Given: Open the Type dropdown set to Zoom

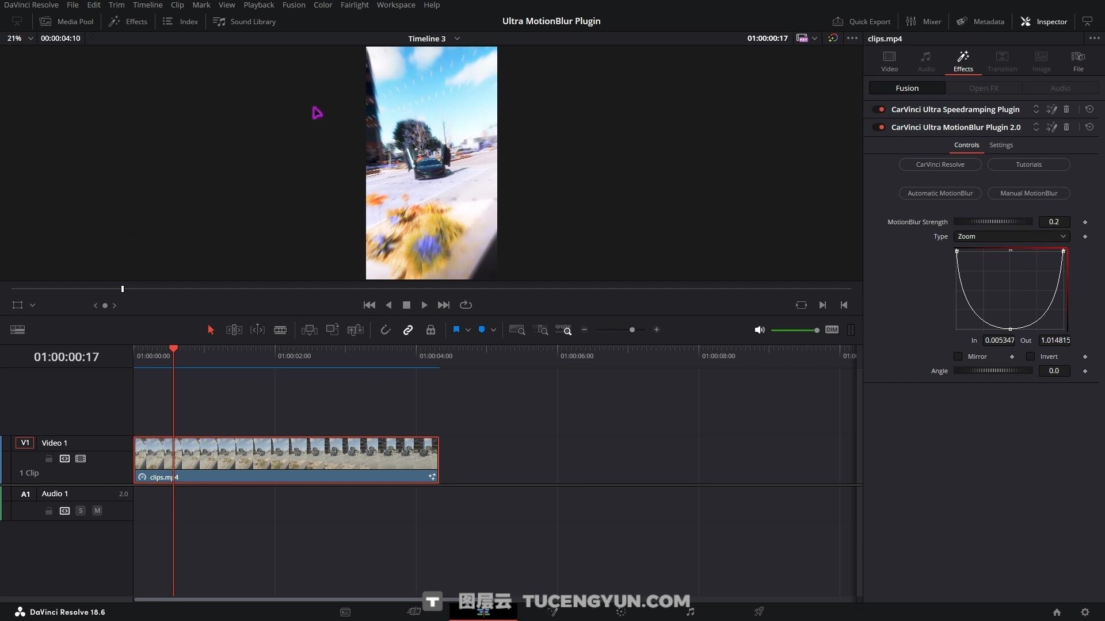Looking at the screenshot, I should pyautogui.click(x=1011, y=236).
